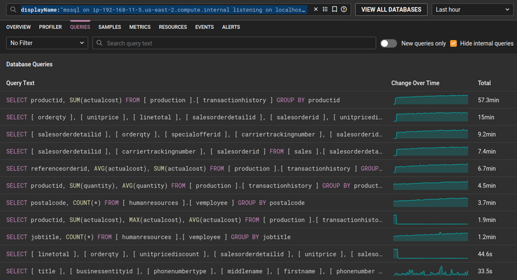This screenshot has width=517, height=280.
Task: Open the search help question mark icon
Action: click(344, 10)
